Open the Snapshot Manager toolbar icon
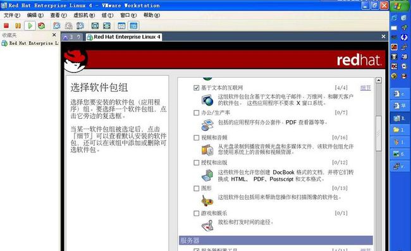The width and height of the screenshot is (411, 251). point(80,26)
